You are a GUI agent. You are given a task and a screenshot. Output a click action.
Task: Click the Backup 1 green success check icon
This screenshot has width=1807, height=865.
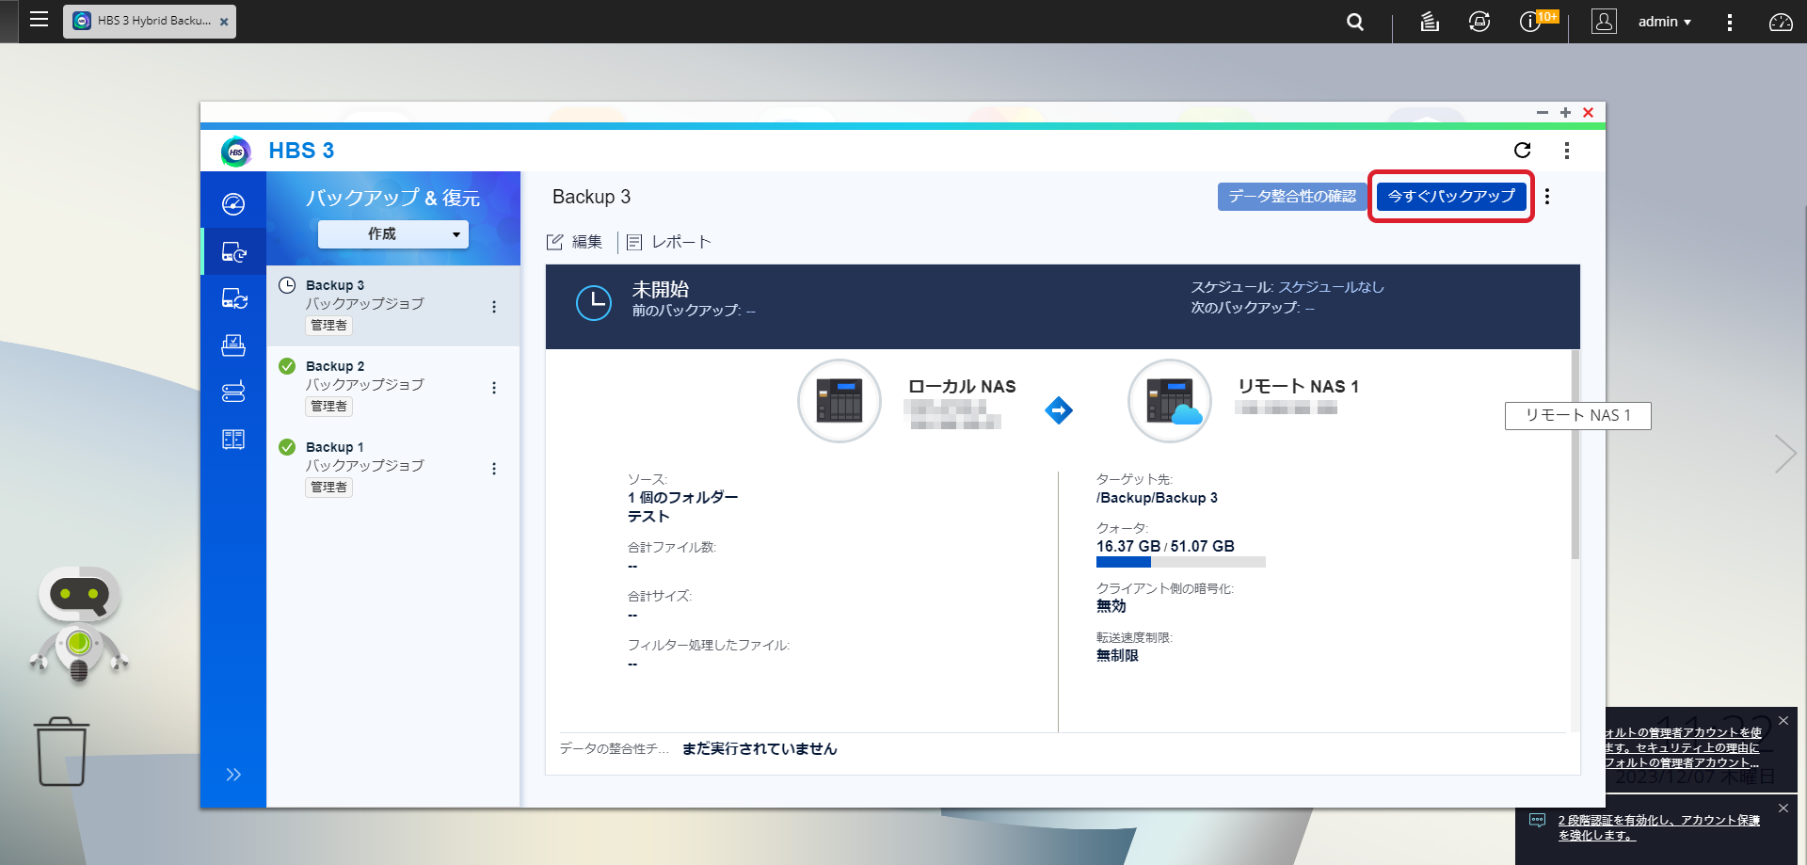pos(287,447)
